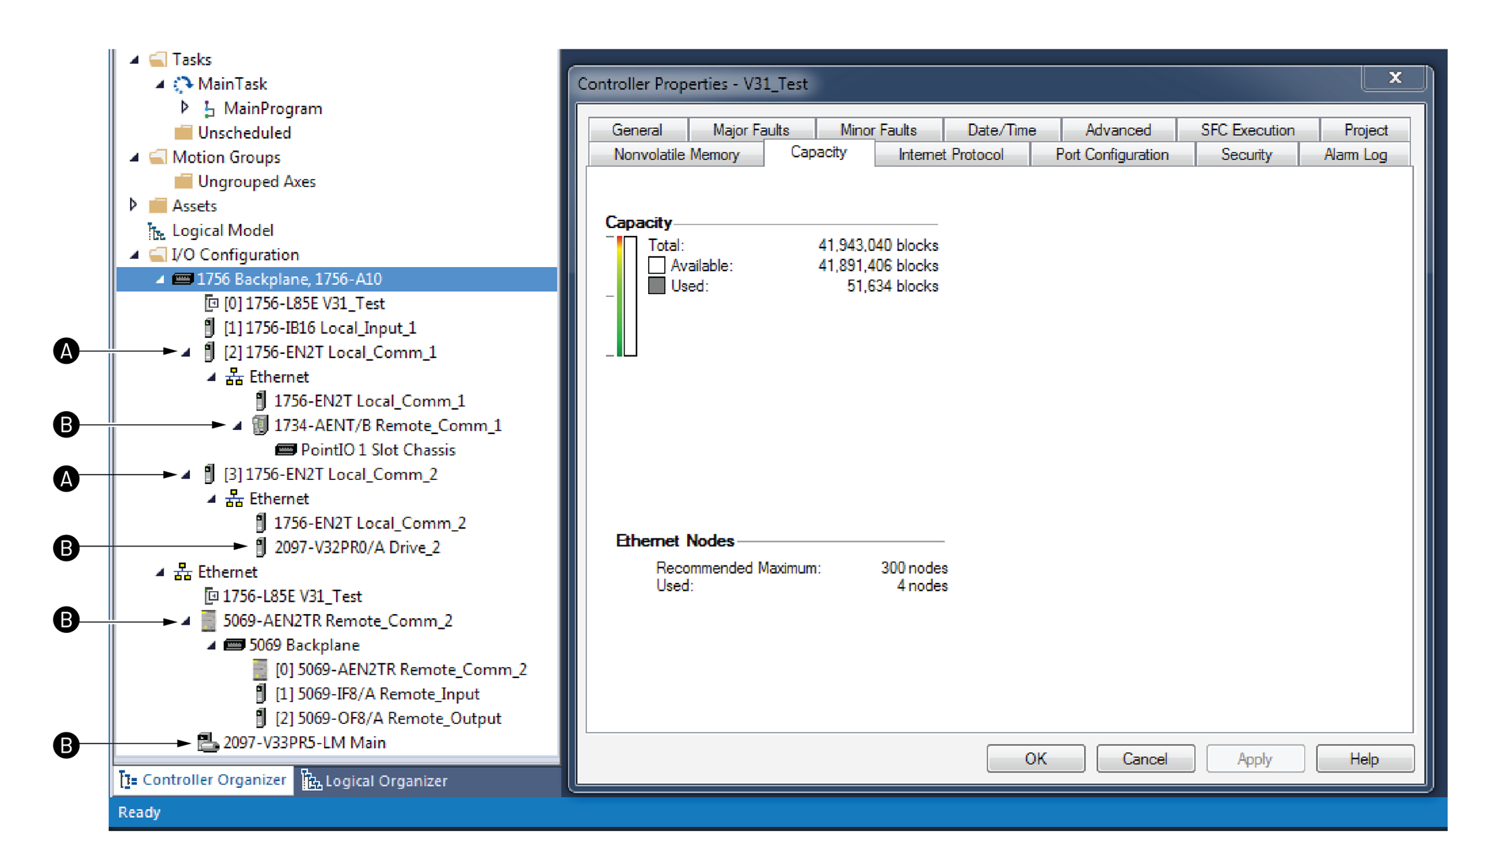The image size is (1505, 868).
Task: Click the MainProgram routine icon
Action: [209, 108]
